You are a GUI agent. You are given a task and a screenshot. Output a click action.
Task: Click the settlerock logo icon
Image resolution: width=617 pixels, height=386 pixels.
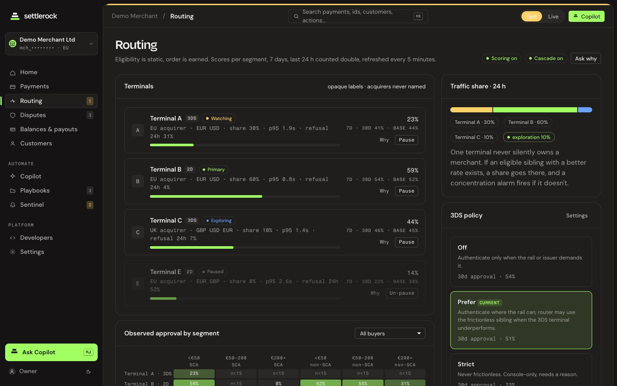point(15,16)
